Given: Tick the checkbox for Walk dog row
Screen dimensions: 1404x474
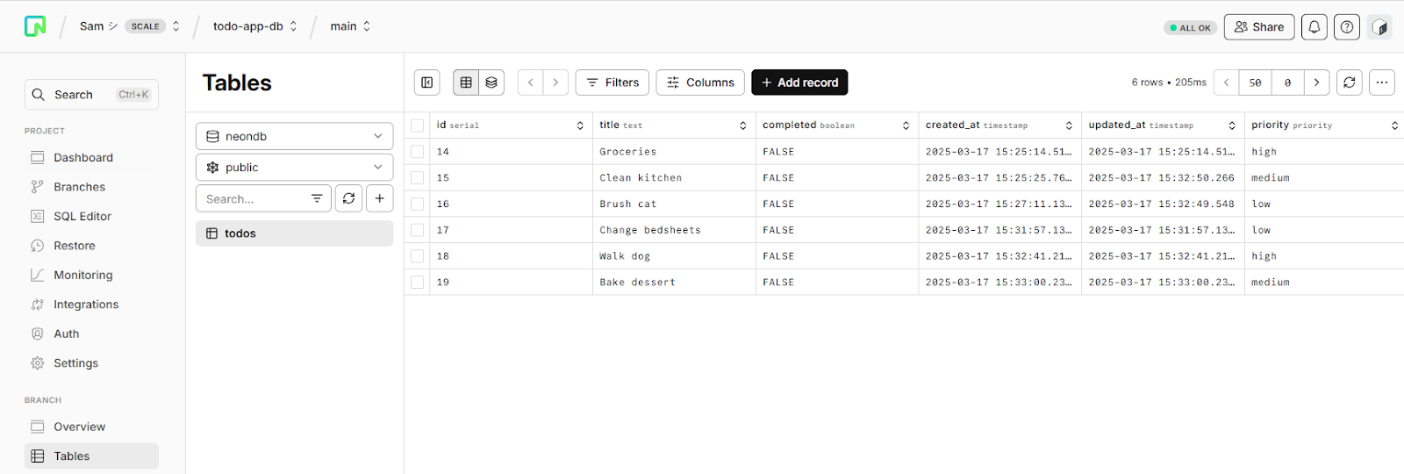Looking at the screenshot, I should tap(418, 256).
